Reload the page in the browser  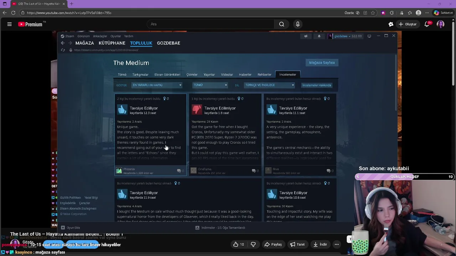[x=13, y=13]
